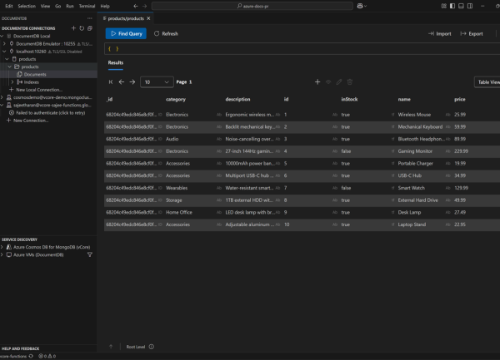Click New Local Connection... entry

(x=39, y=90)
